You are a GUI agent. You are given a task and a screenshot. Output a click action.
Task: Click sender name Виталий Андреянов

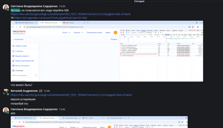[24, 91]
